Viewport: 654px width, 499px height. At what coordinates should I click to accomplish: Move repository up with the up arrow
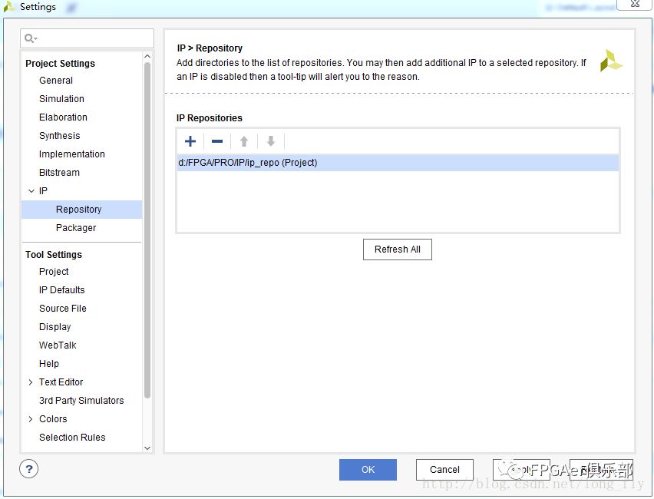coord(244,141)
